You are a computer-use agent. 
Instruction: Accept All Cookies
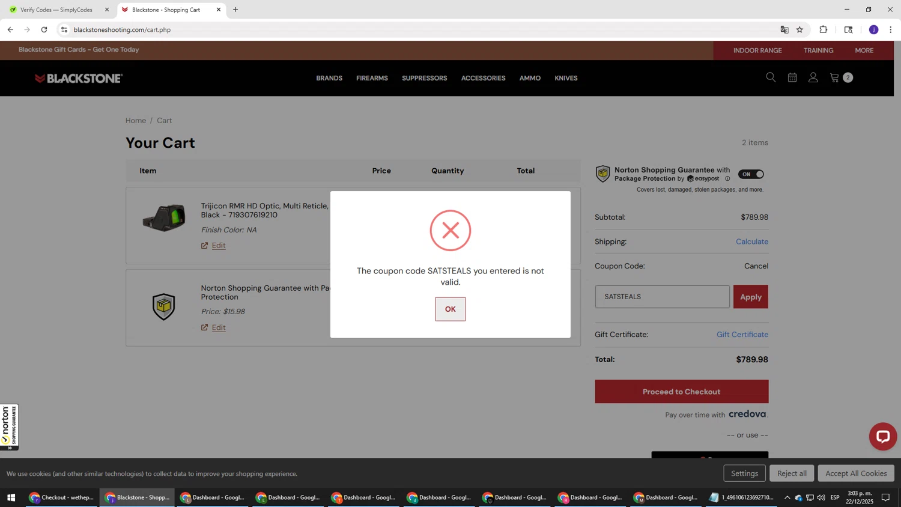855,473
